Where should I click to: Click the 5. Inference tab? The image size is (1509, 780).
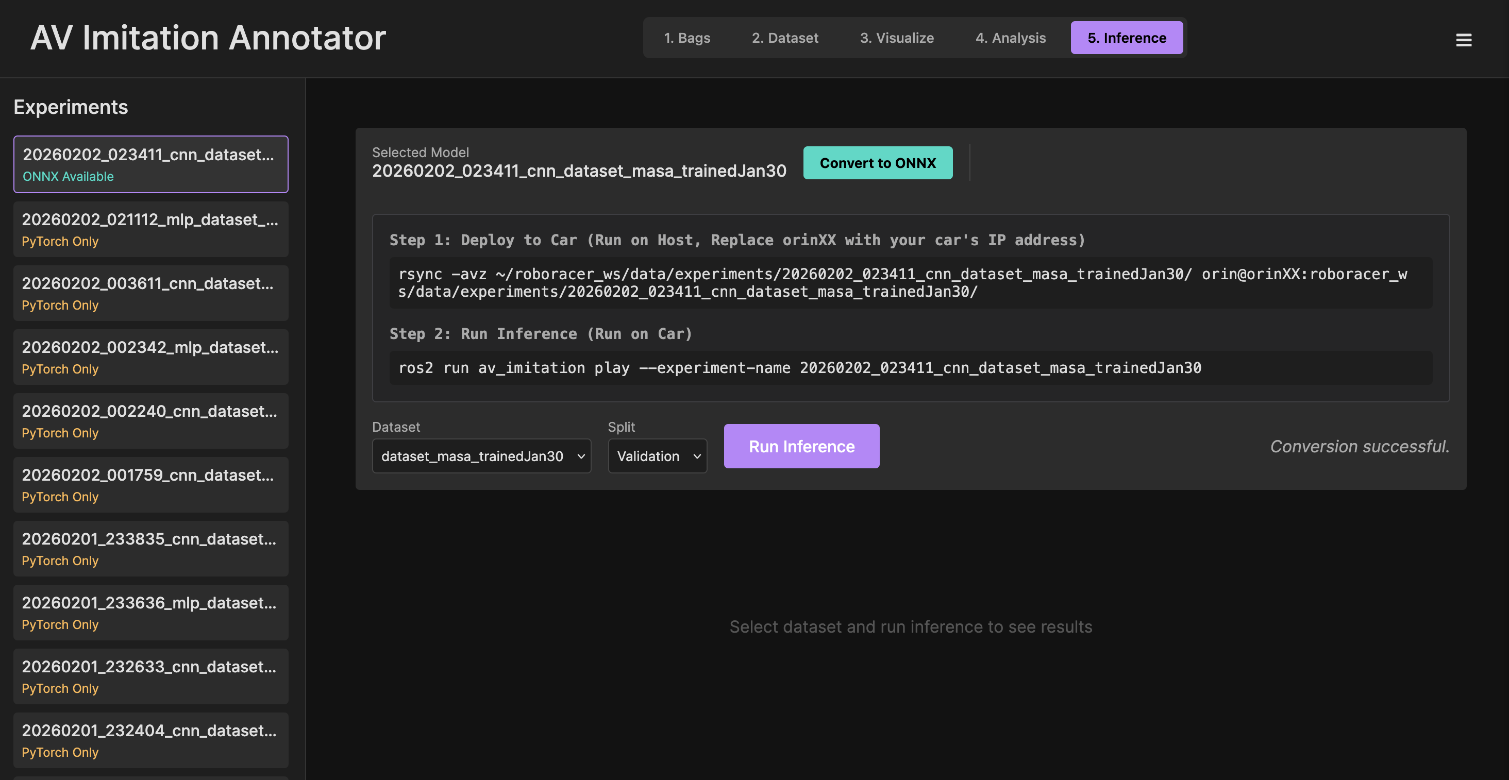click(1126, 38)
